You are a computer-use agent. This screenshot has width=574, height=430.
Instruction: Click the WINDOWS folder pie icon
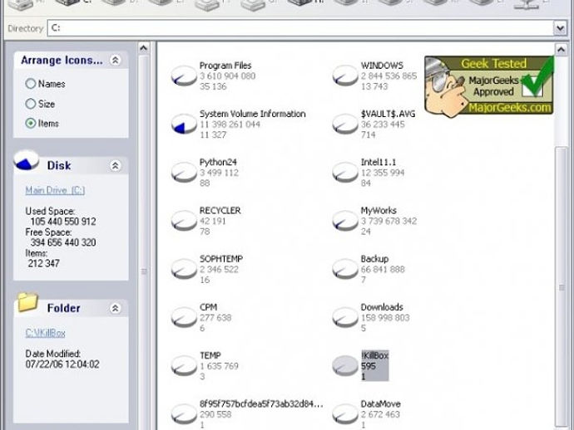pyautogui.click(x=345, y=76)
